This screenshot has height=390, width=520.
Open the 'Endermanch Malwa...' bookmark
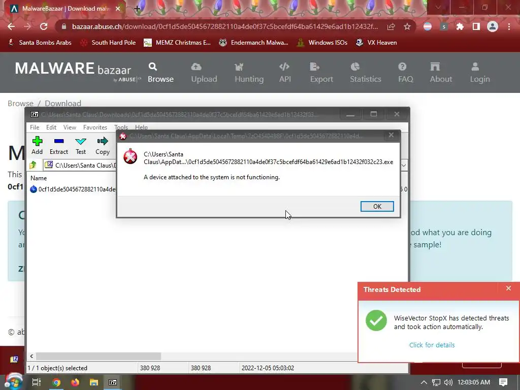254,43
